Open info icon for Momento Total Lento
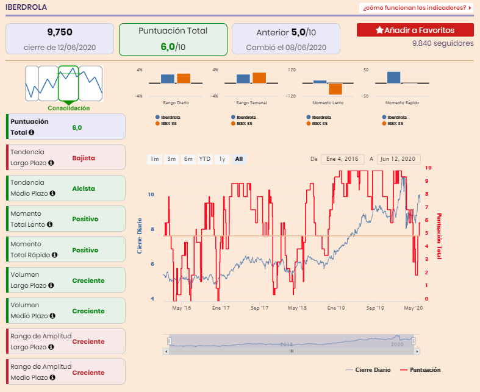 tap(49, 224)
